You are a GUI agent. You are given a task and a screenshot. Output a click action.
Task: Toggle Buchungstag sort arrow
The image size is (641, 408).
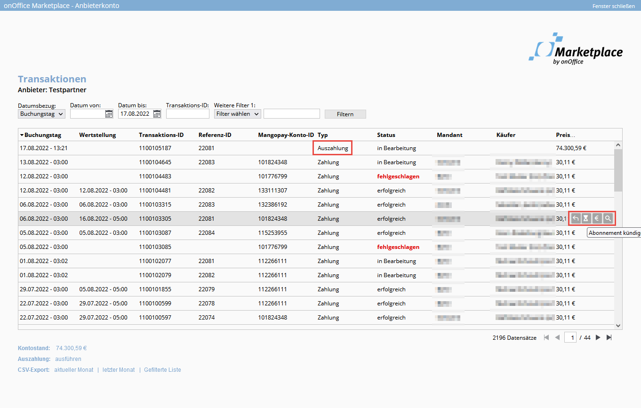22,135
